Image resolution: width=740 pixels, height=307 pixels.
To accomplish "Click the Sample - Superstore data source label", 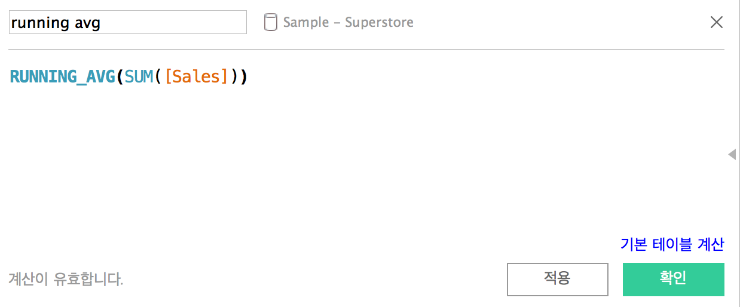I will (348, 23).
